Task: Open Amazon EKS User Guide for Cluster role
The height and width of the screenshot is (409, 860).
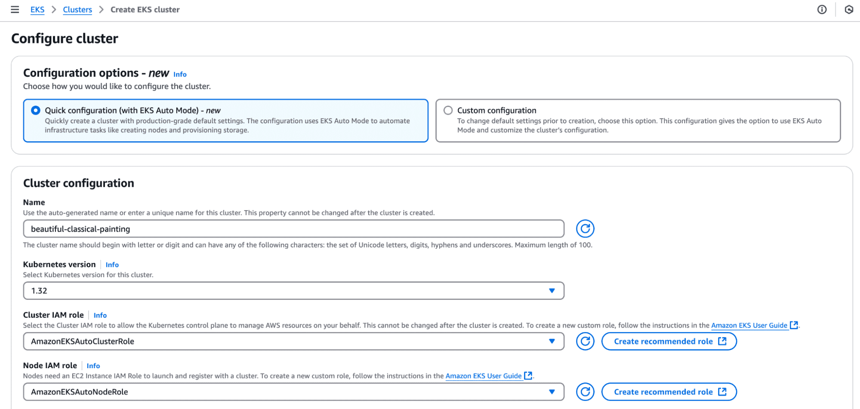Action: pyautogui.click(x=749, y=325)
